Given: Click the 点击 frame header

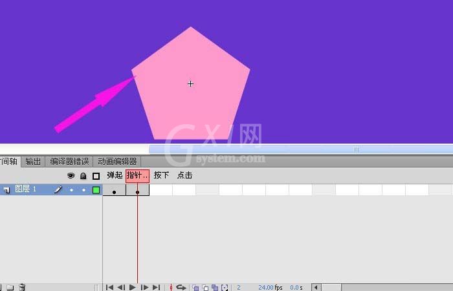Looking at the screenshot, I should tap(184, 175).
